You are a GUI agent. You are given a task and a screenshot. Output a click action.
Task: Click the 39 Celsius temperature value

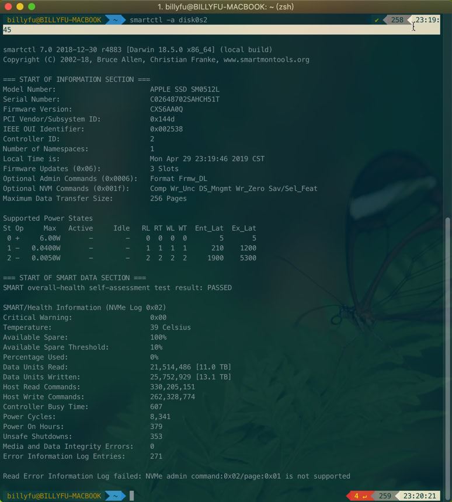170,327
